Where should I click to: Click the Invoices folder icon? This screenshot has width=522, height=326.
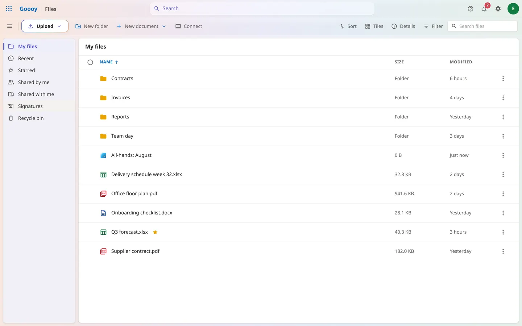point(103,98)
